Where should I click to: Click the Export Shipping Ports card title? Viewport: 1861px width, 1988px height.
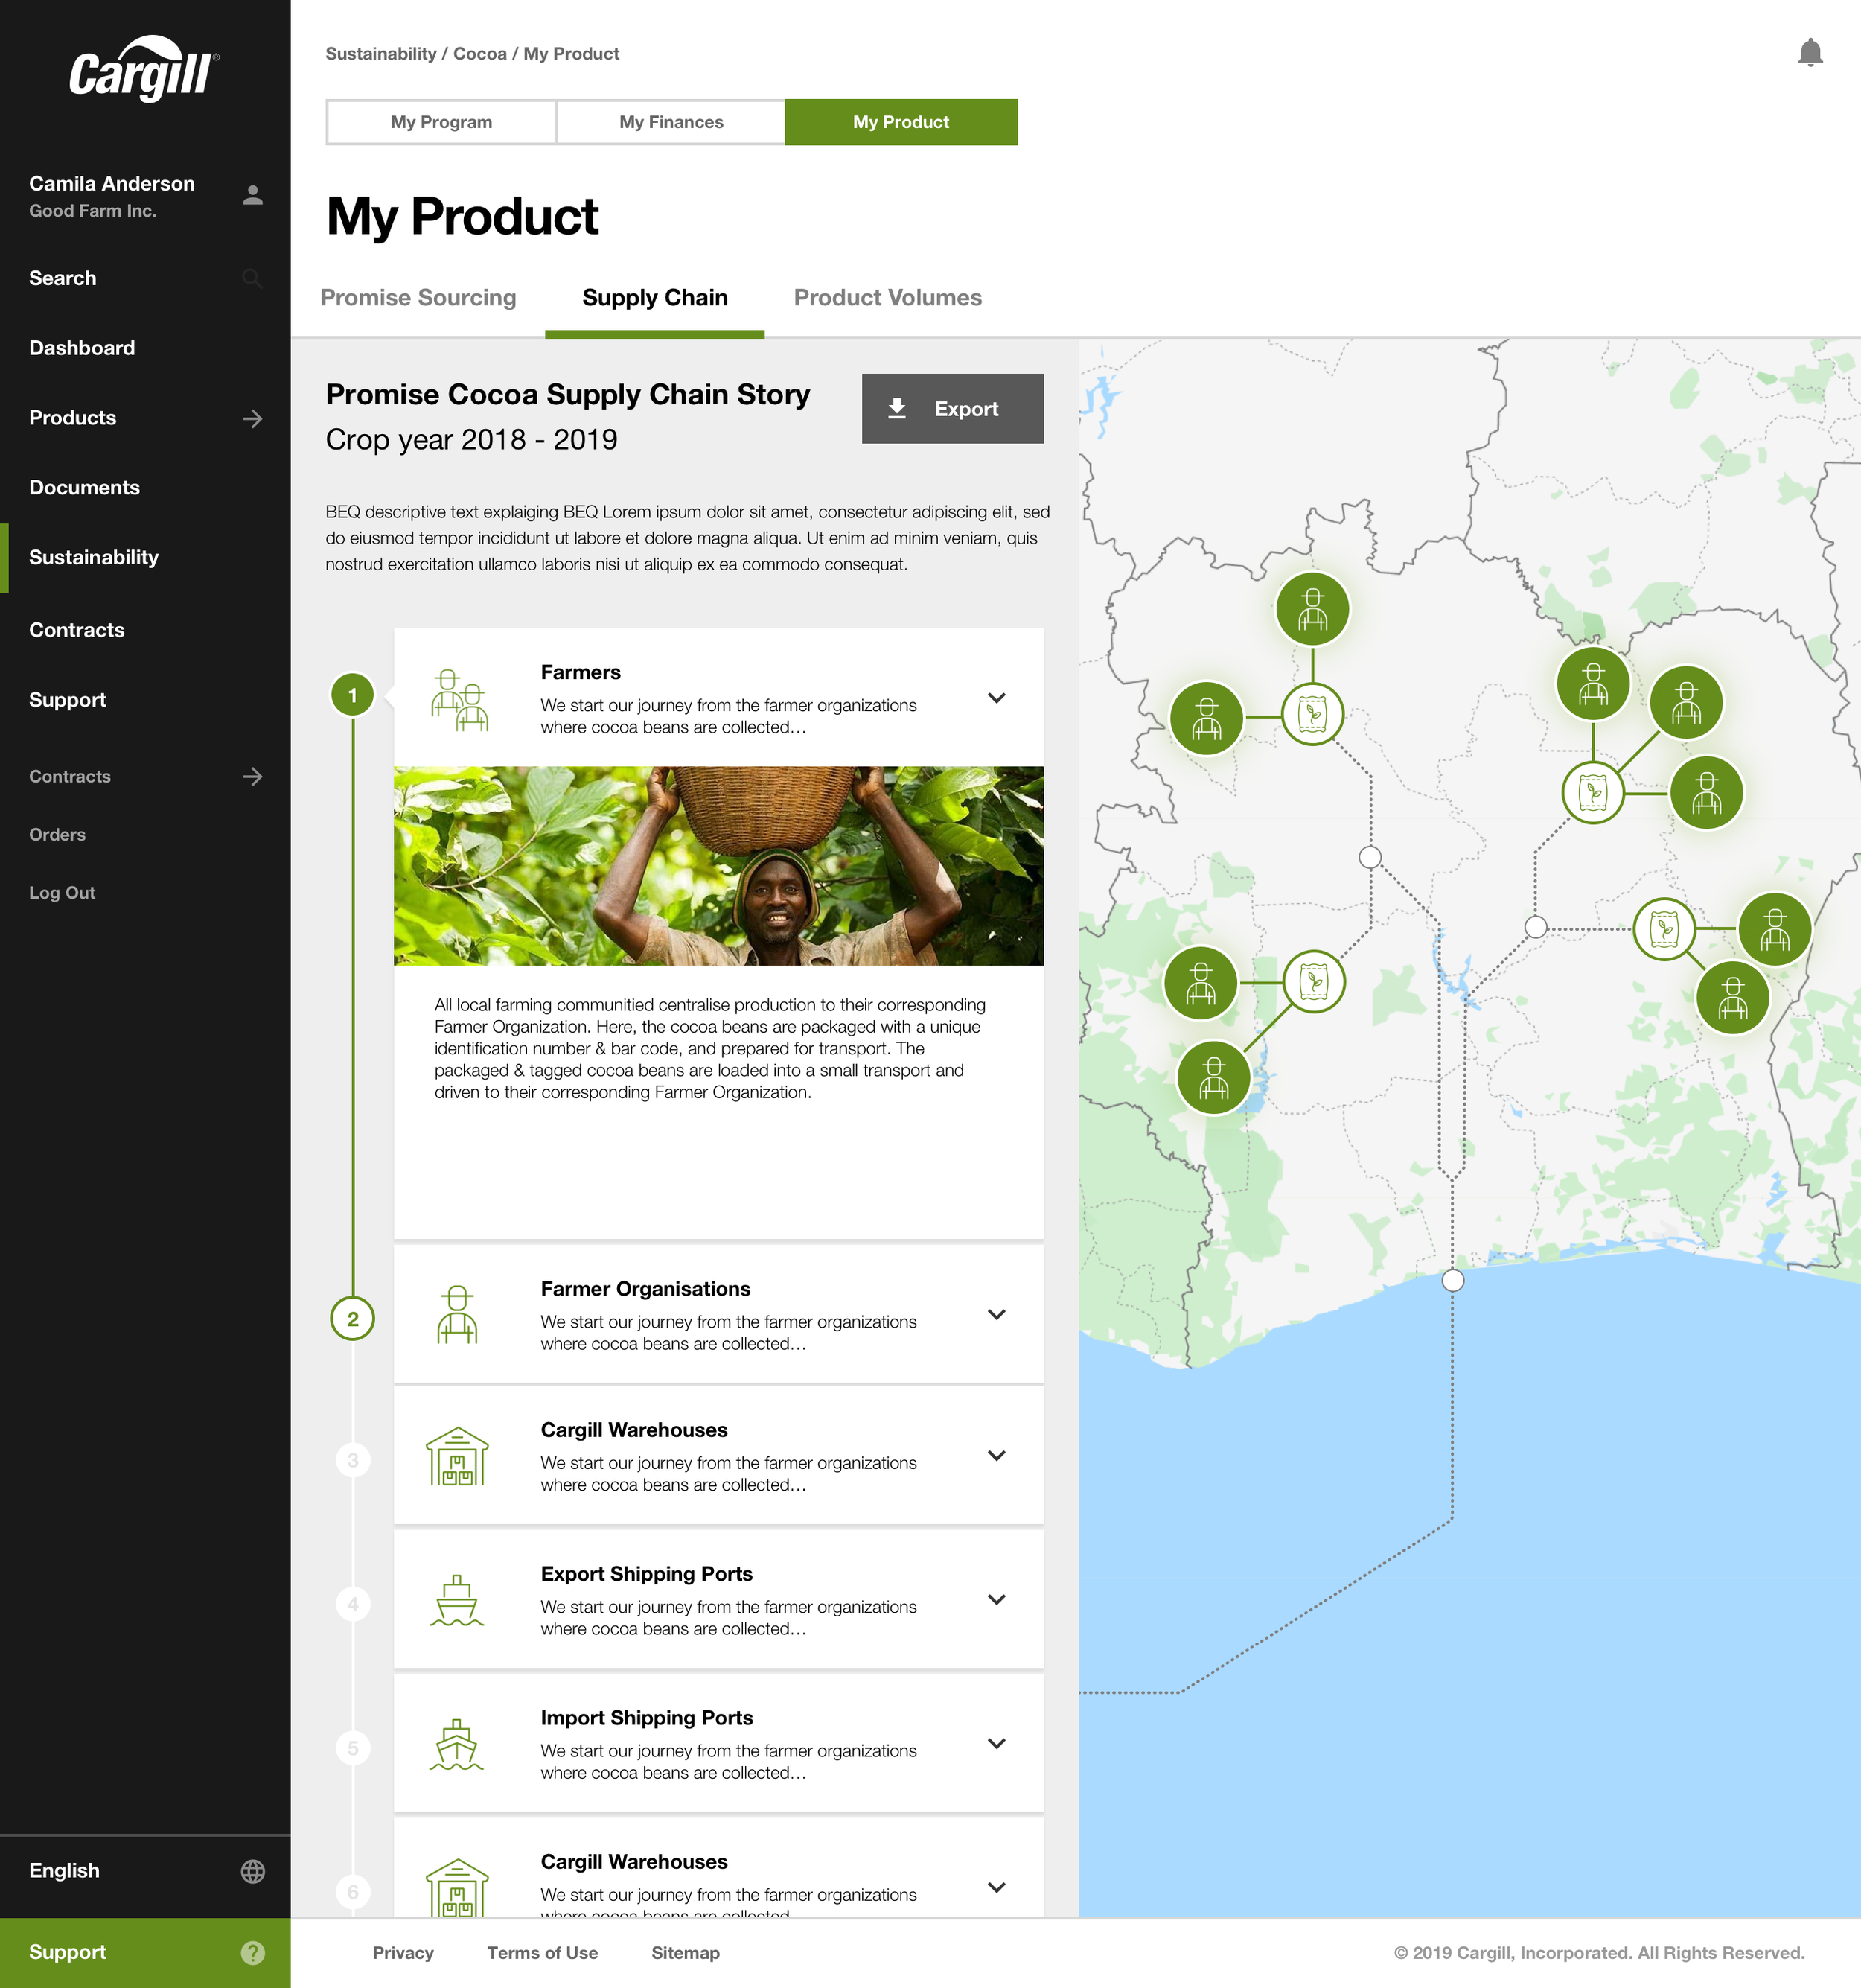click(647, 1574)
